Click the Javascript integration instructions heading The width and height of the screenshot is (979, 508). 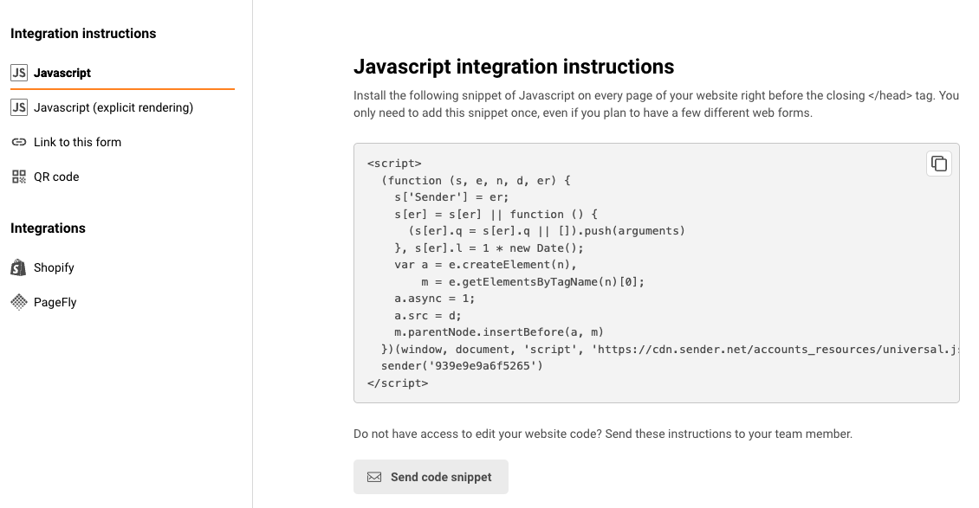pos(513,67)
